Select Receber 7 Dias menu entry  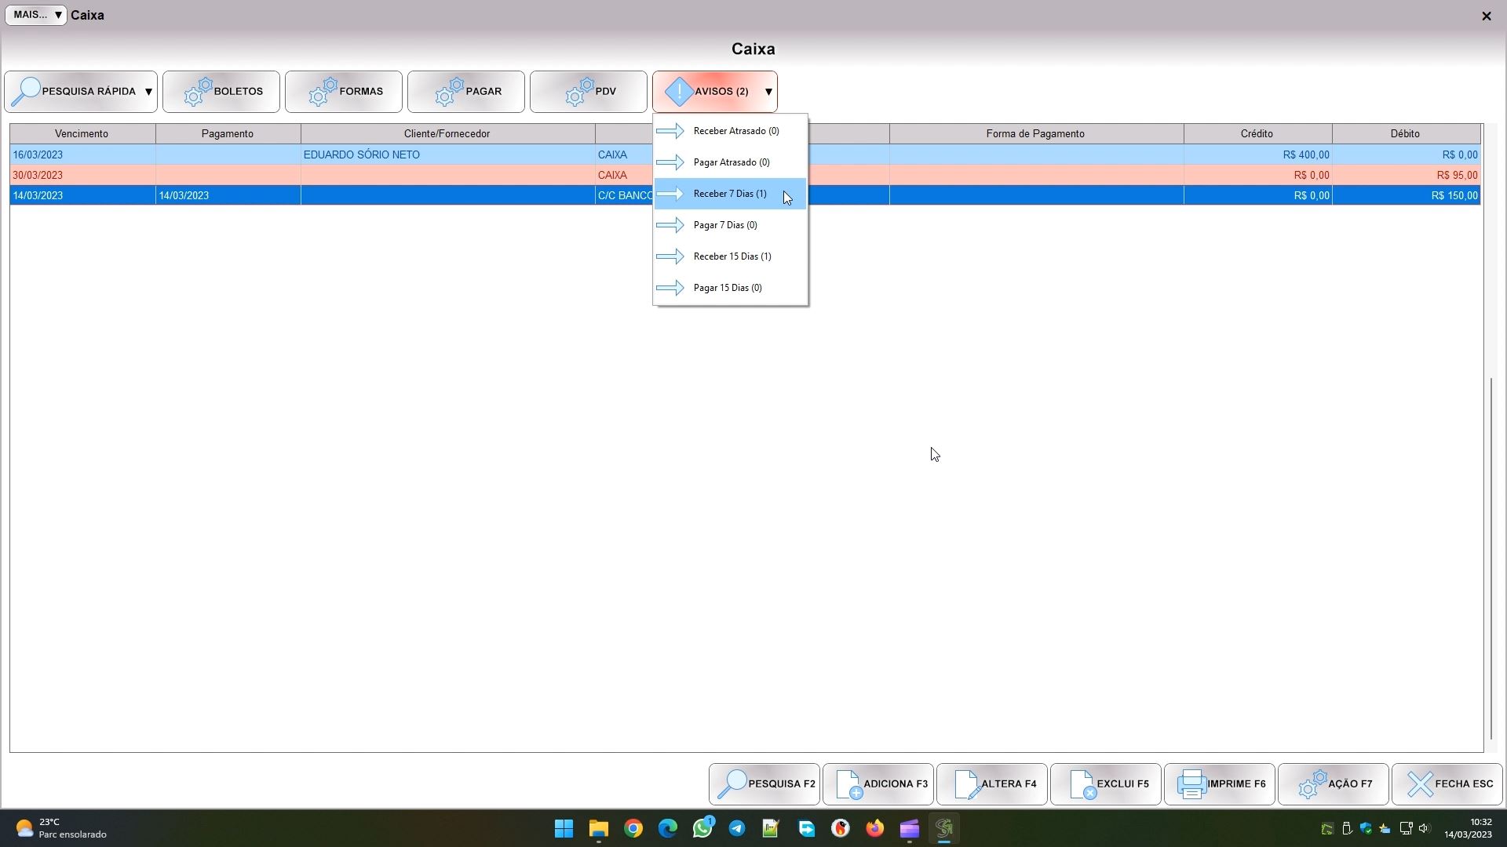click(730, 194)
